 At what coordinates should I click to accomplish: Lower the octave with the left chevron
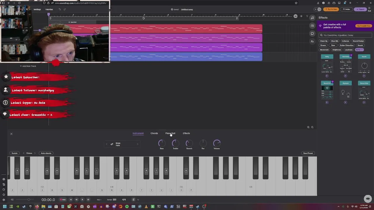24,153
